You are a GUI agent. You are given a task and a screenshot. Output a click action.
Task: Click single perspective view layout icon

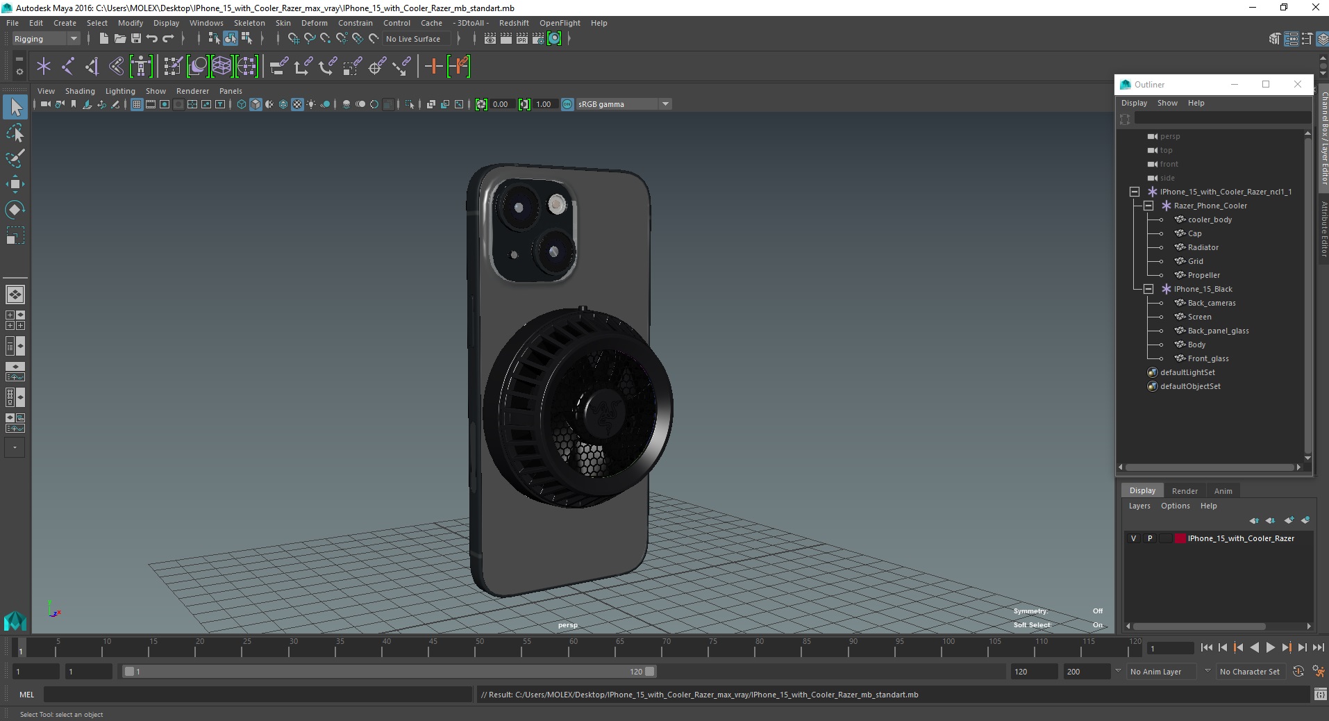15,295
